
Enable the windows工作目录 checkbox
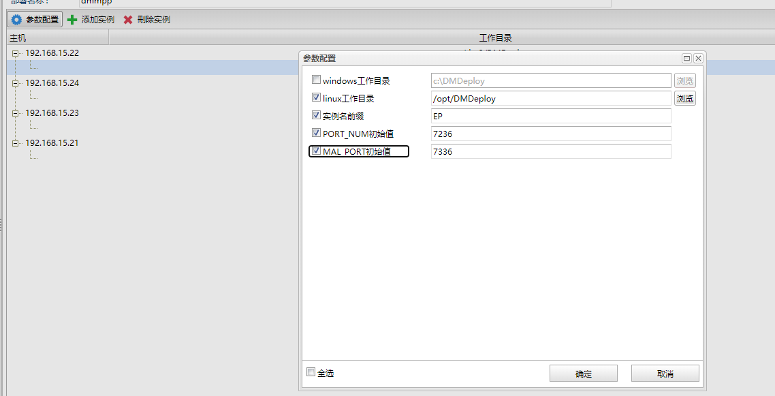(316, 79)
